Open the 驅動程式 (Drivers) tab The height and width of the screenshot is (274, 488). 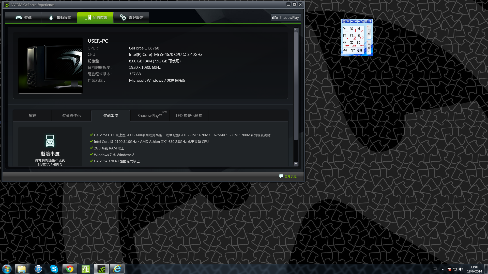(59, 18)
